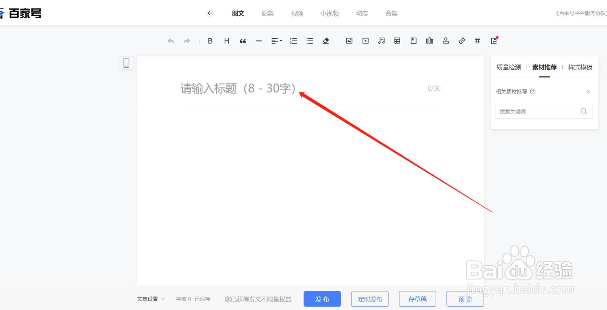Screen dimensions: 607x310
Task: Add a hashtag topic
Action: pos(478,41)
